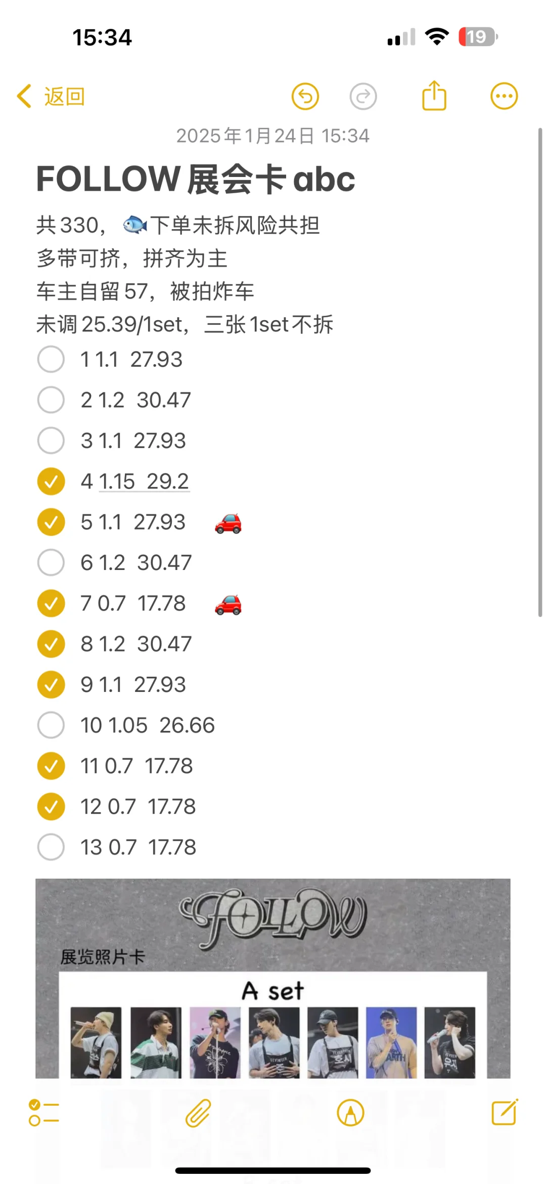546x1184 pixels.
Task: Open the FOLLOW A set image attachment
Action: (273, 978)
